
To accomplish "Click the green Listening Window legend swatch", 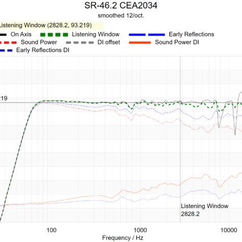I will [x=54, y=35].
